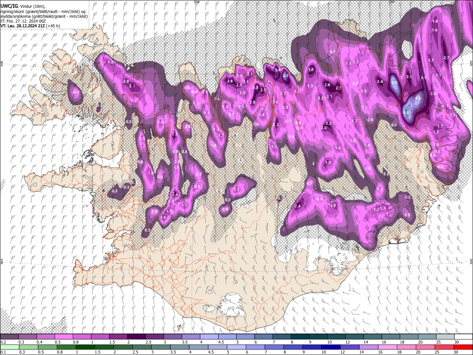The height and width of the screenshot is (355, 473).
Task: Click the 30 label on the lower rain legend row
Action: click(455, 352)
